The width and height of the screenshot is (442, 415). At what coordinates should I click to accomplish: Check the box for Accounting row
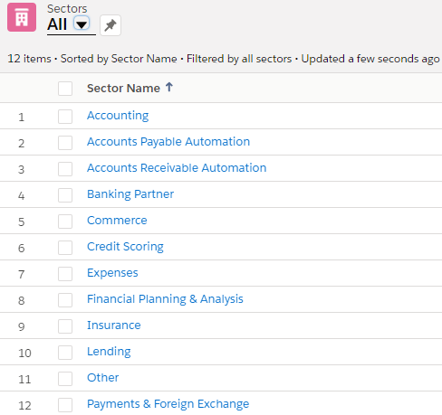point(65,117)
